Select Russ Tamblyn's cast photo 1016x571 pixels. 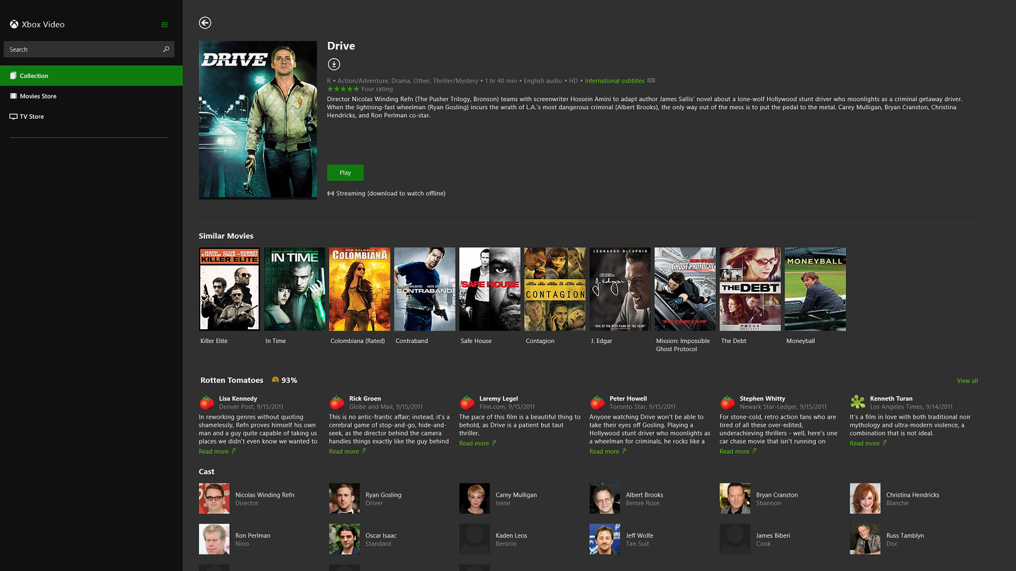[x=865, y=539]
